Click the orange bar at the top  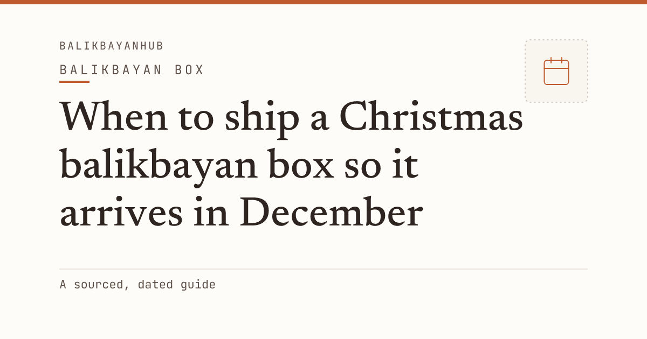[x=323, y=2]
